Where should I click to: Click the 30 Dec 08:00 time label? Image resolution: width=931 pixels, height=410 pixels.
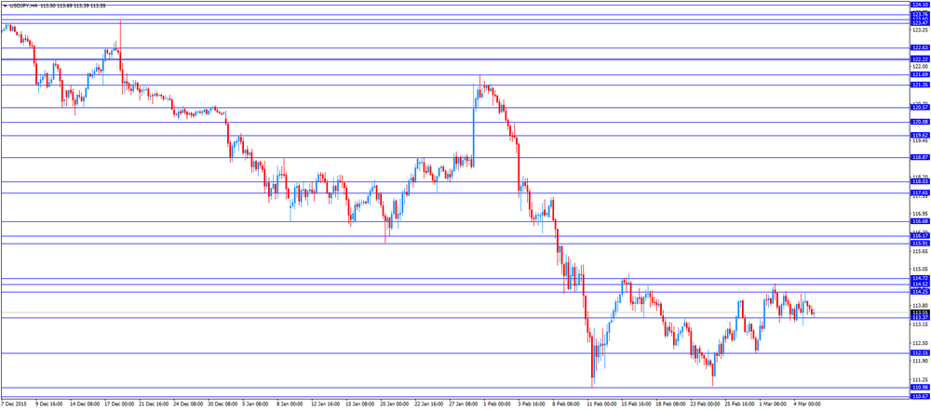click(x=224, y=404)
